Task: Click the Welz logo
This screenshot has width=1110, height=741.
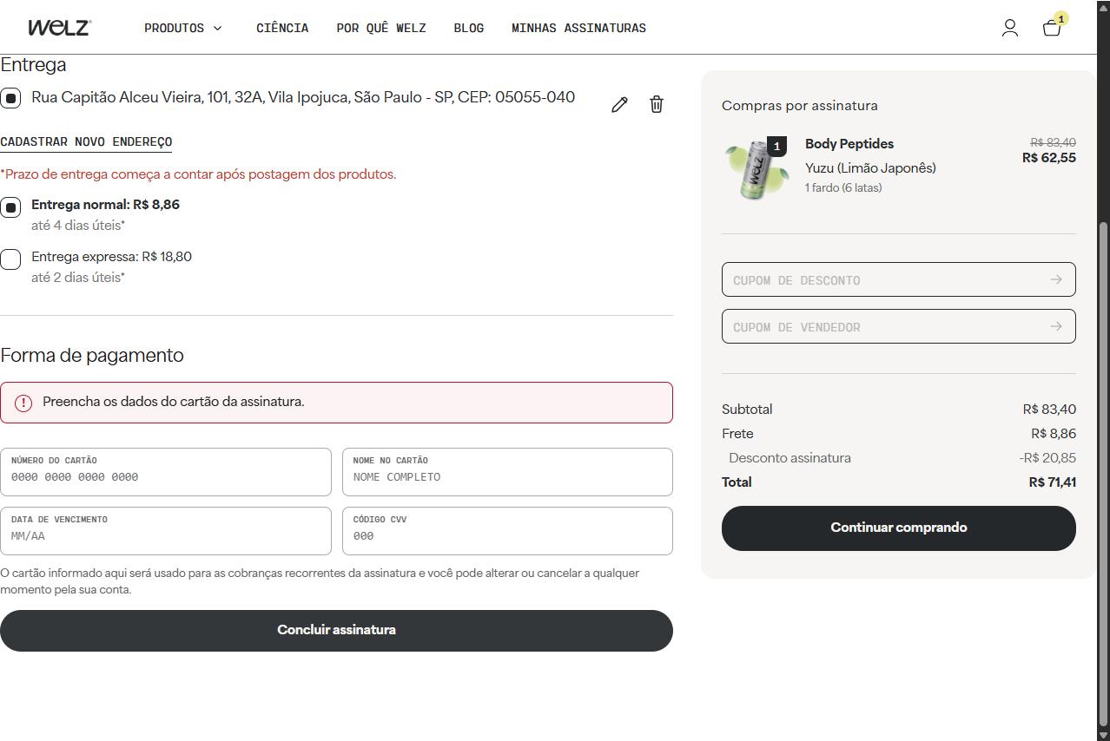Action: [59, 28]
